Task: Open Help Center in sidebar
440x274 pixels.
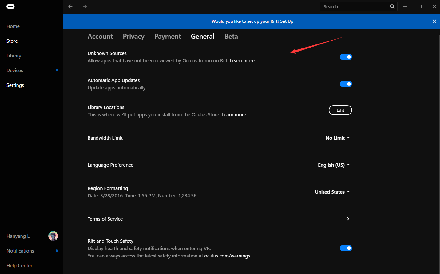Action: (x=19, y=266)
